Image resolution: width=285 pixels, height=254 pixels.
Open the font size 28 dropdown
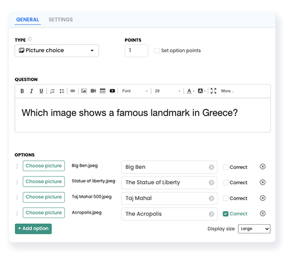point(167,91)
